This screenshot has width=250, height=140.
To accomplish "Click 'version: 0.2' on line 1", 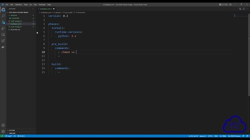I will tap(58, 16).
